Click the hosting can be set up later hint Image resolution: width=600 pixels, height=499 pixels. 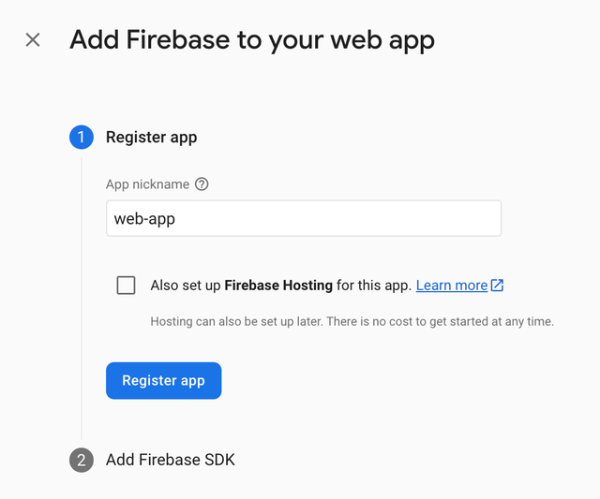point(352,321)
